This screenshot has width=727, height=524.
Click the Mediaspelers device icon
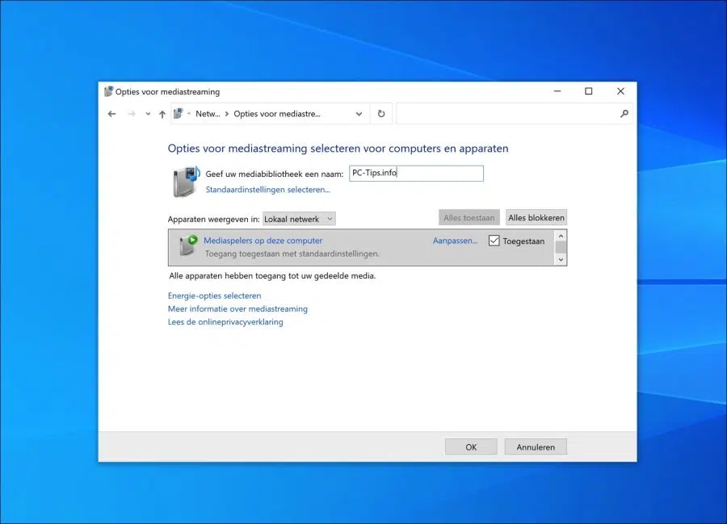point(188,245)
